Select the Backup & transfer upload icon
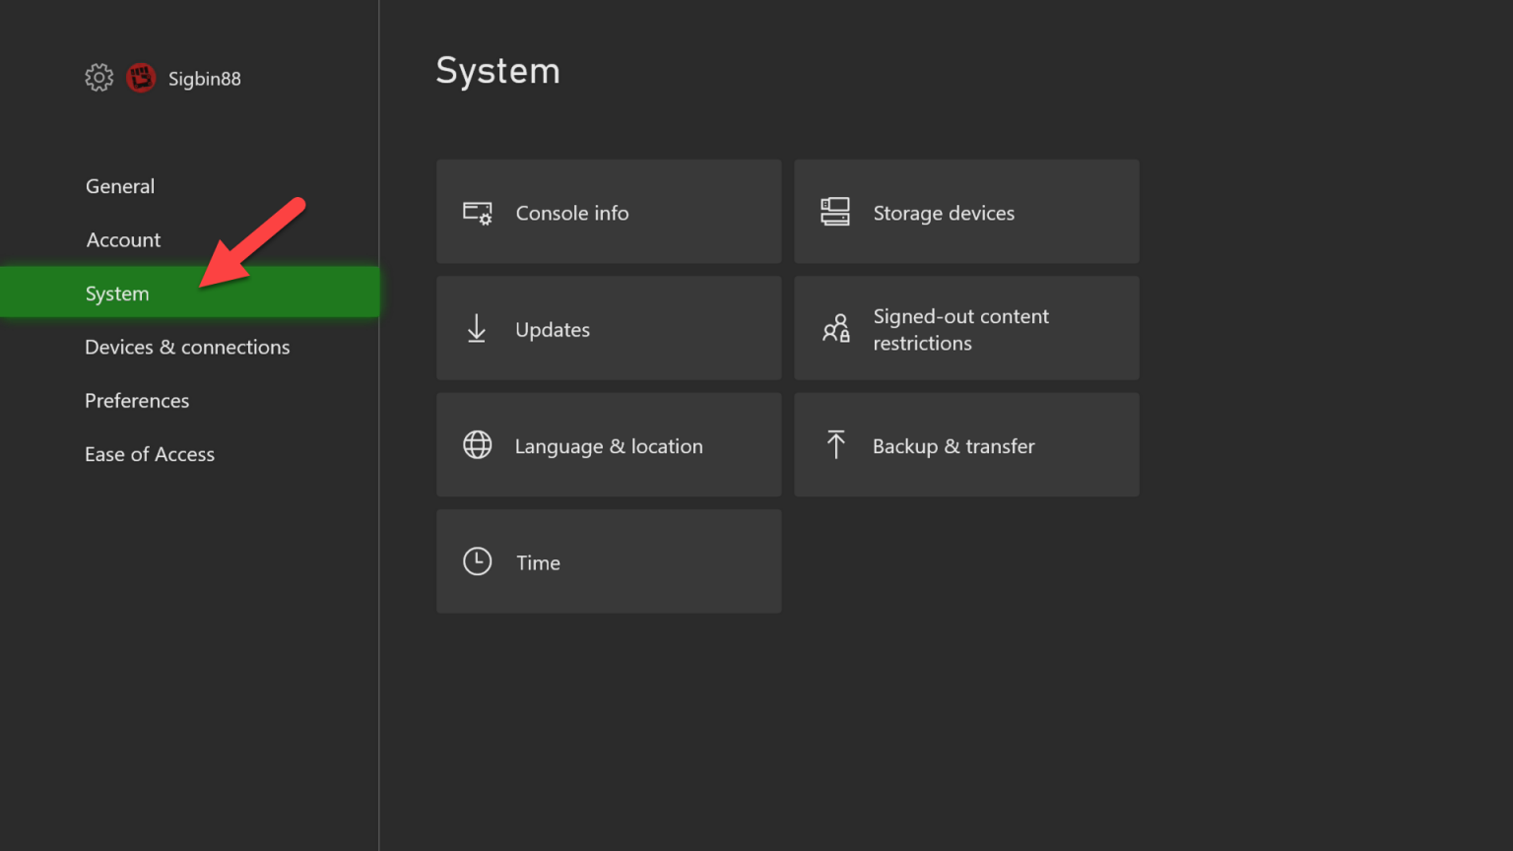 (x=835, y=445)
